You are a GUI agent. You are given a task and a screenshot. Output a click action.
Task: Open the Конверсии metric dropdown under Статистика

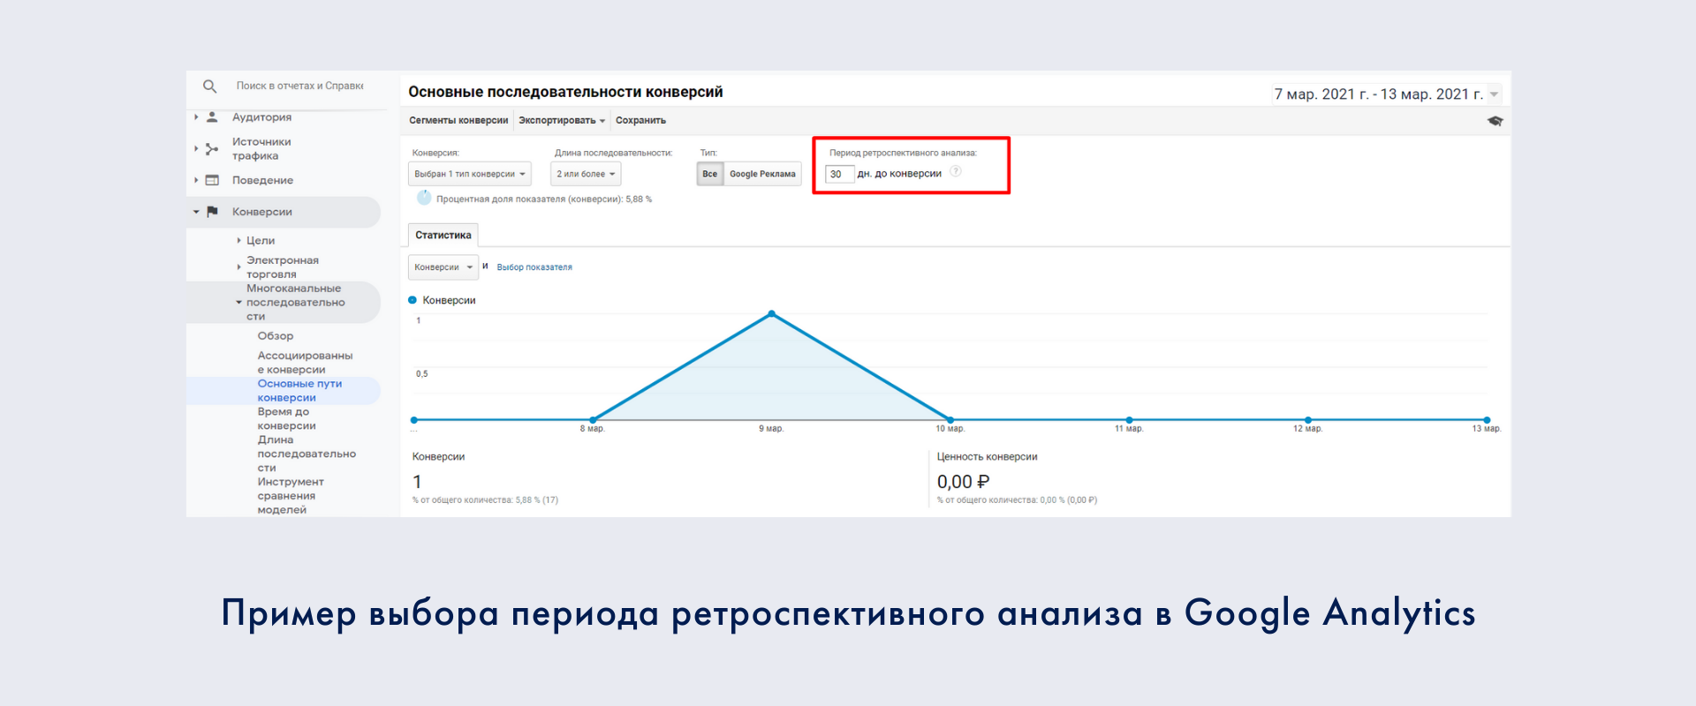443,267
